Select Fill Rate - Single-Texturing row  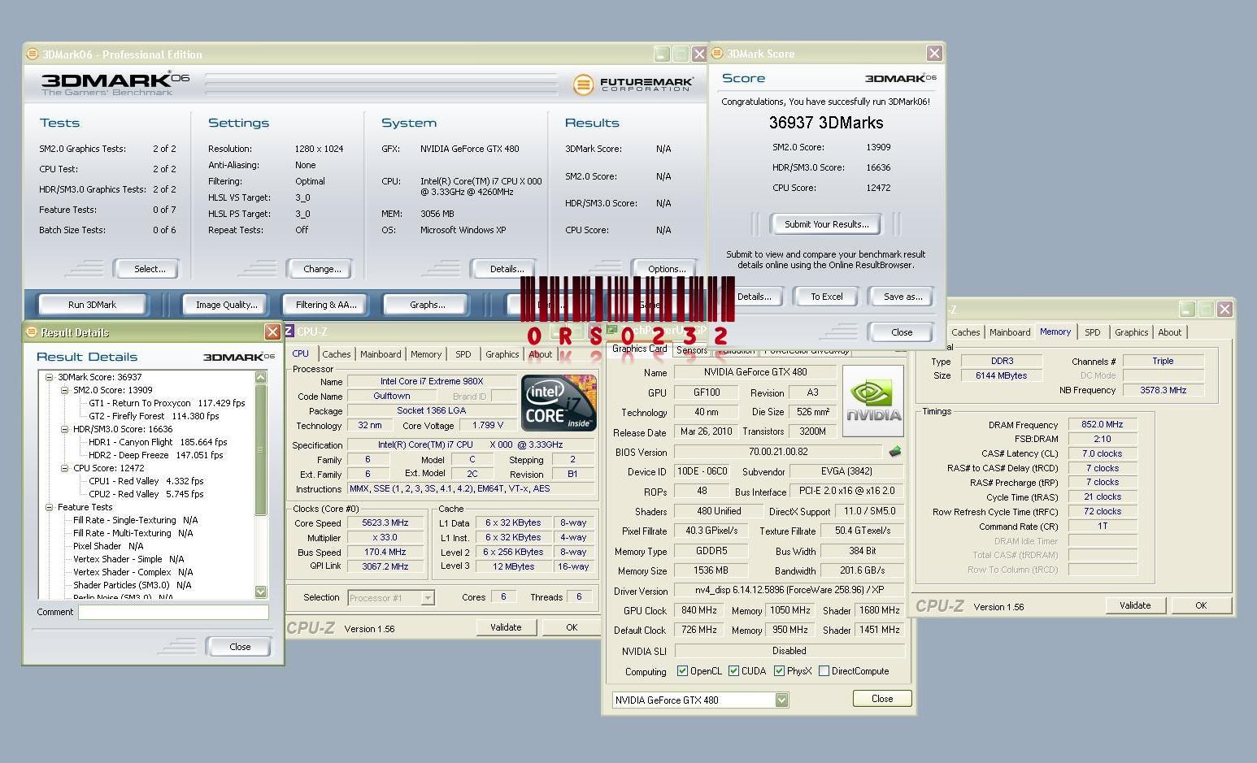(136, 520)
